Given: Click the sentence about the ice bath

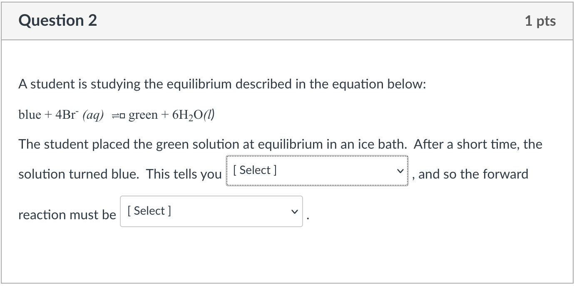Looking at the screenshot, I should point(279,144).
